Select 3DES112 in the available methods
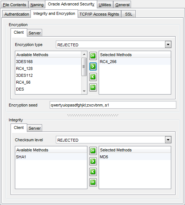 tap(48, 75)
